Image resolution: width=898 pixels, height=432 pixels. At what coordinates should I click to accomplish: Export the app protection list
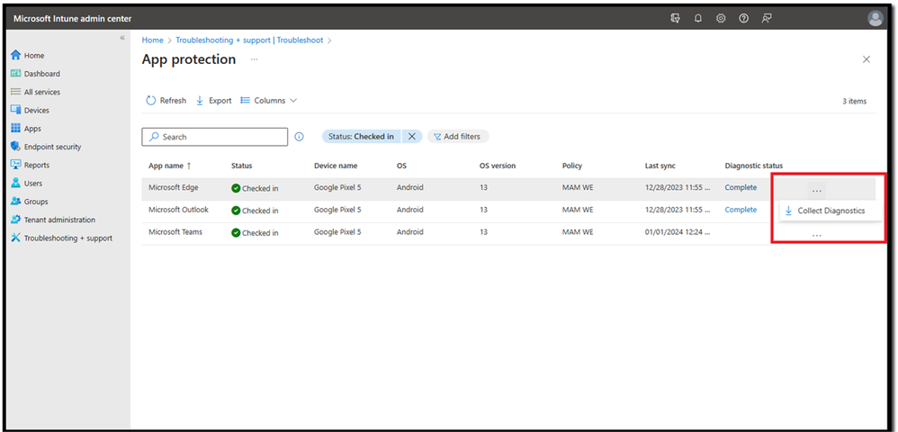pos(213,101)
